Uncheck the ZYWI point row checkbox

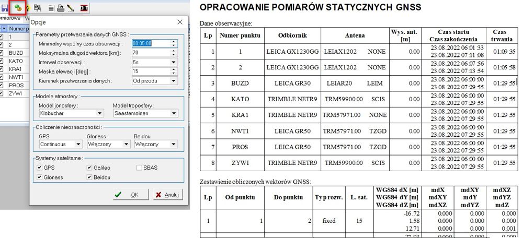[x=2, y=93]
